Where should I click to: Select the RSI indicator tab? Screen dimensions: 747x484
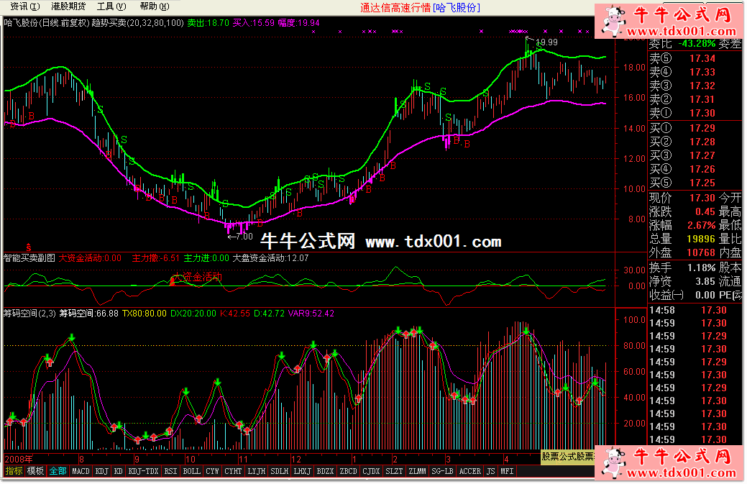(x=170, y=471)
